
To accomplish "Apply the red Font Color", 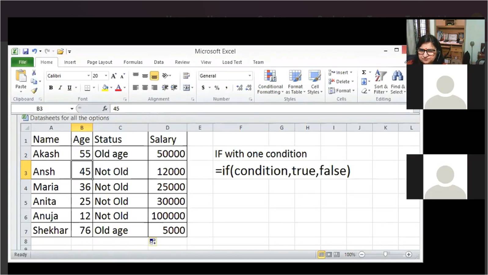I will (x=118, y=88).
